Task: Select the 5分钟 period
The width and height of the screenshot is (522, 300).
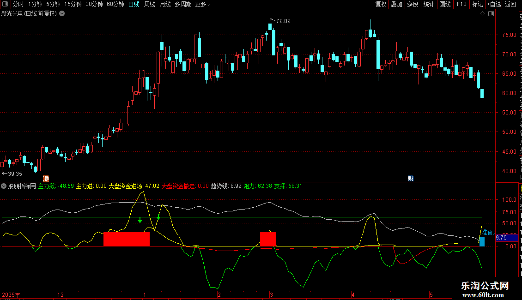Action: pos(53,4)
